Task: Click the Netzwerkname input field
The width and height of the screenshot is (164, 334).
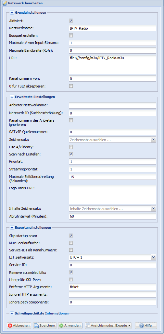Action: (112, 28)
